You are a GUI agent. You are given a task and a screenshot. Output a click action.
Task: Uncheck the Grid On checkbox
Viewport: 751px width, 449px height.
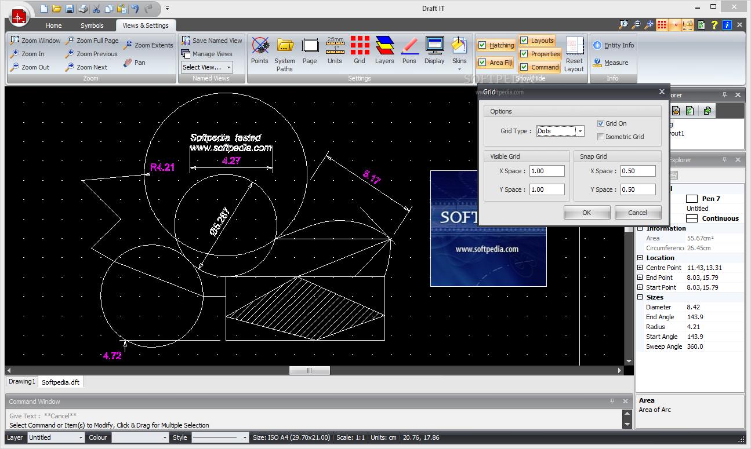click(601, 123)
